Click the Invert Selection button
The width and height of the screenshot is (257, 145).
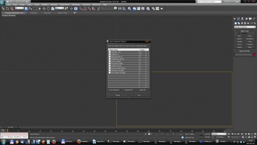point(114,90)
